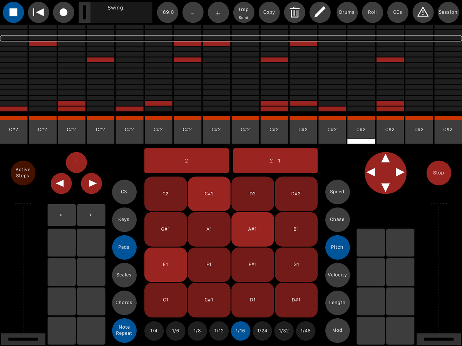
Task: Click the left arrow beside pattern number 1
Action: point(61,183)
